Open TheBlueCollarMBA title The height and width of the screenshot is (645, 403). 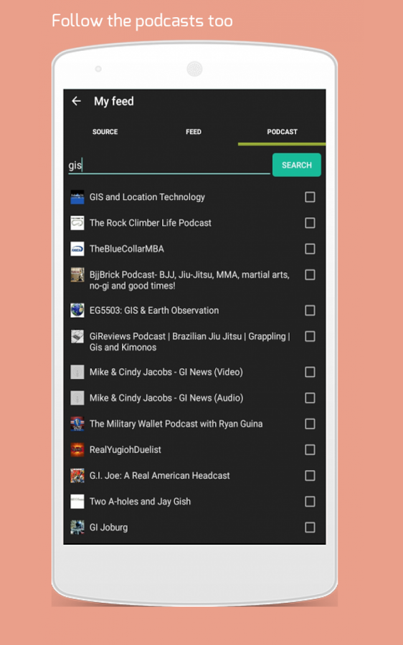(x=127, y=249)
